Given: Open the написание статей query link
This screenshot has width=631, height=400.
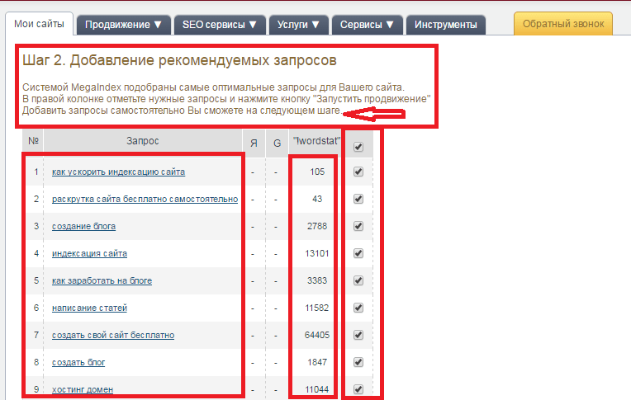Looking at the screenshot, I should tap(89, 308).
